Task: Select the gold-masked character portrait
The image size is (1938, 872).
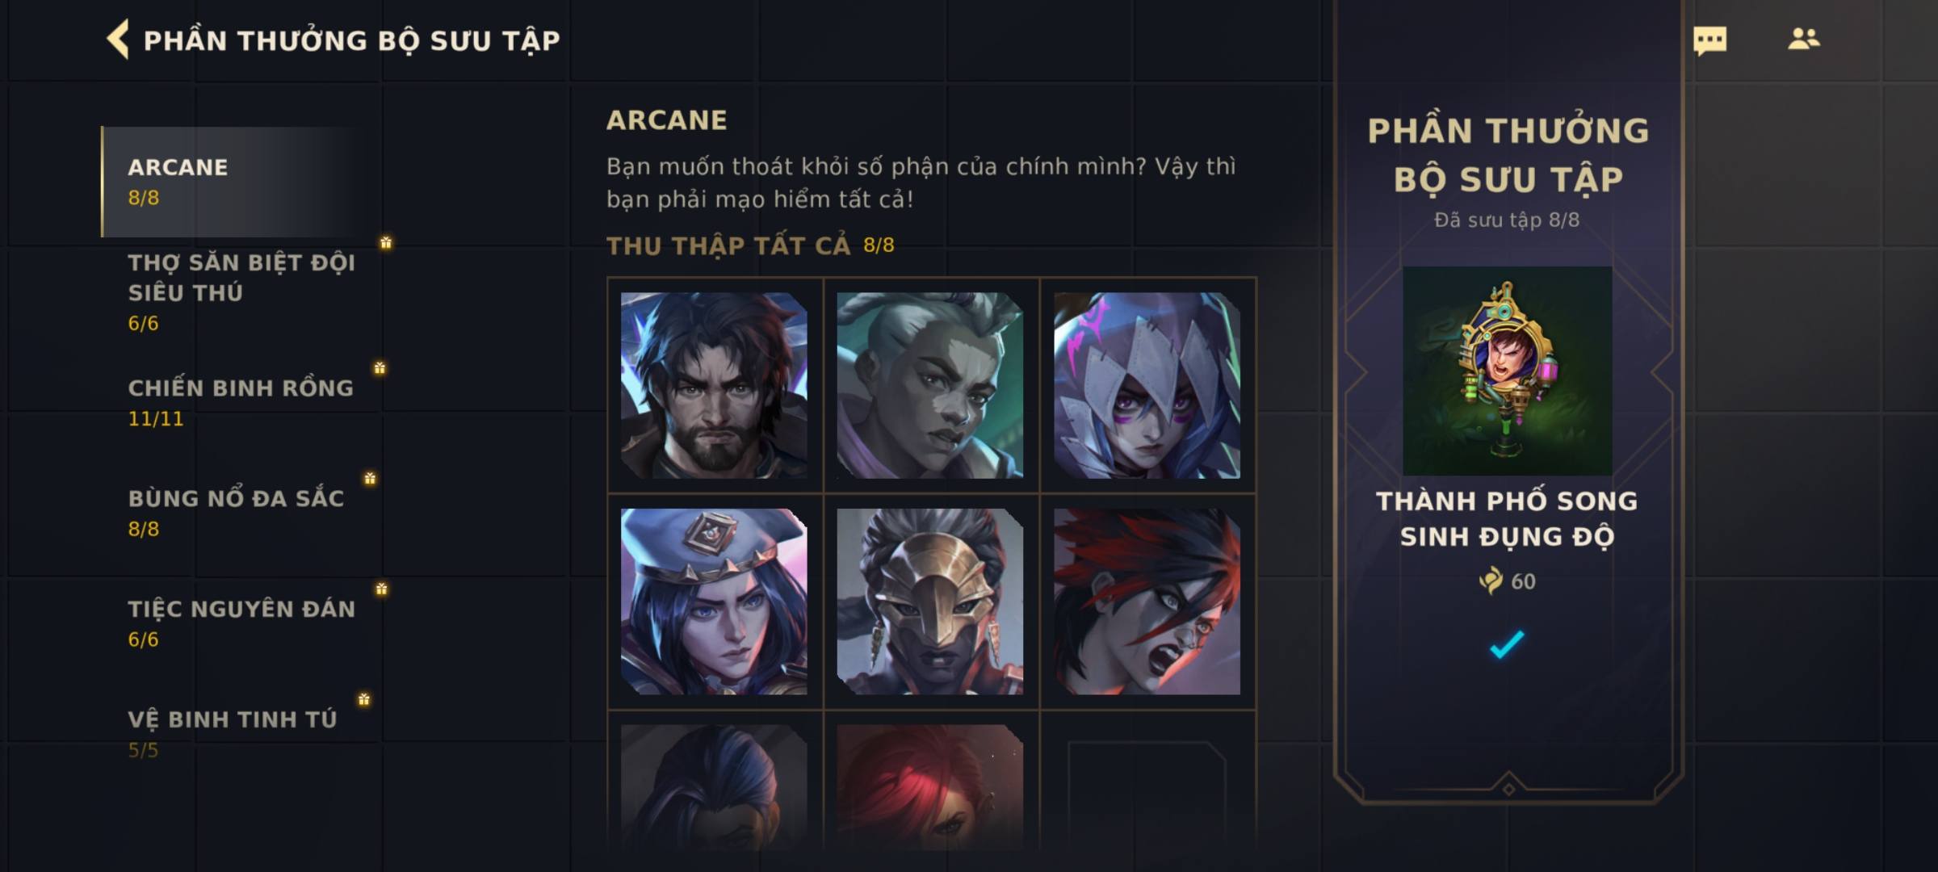Action: [x=930, y=602]
